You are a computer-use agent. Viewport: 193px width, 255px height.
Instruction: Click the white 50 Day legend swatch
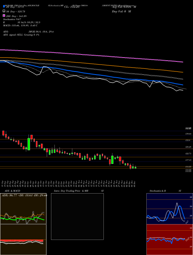[4, 11]
